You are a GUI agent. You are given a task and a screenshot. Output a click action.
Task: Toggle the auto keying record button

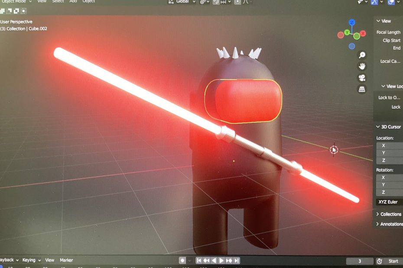click(182, 261)
